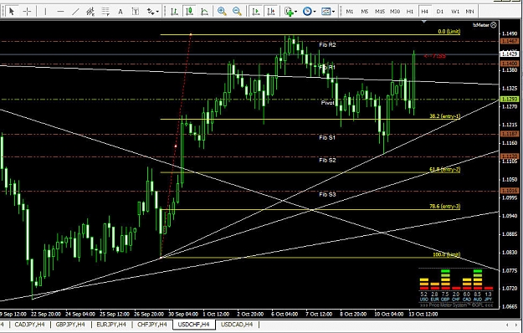Click the 6 Oct 04:00 time label
This screenshot has height=333, width=523.
285,314
